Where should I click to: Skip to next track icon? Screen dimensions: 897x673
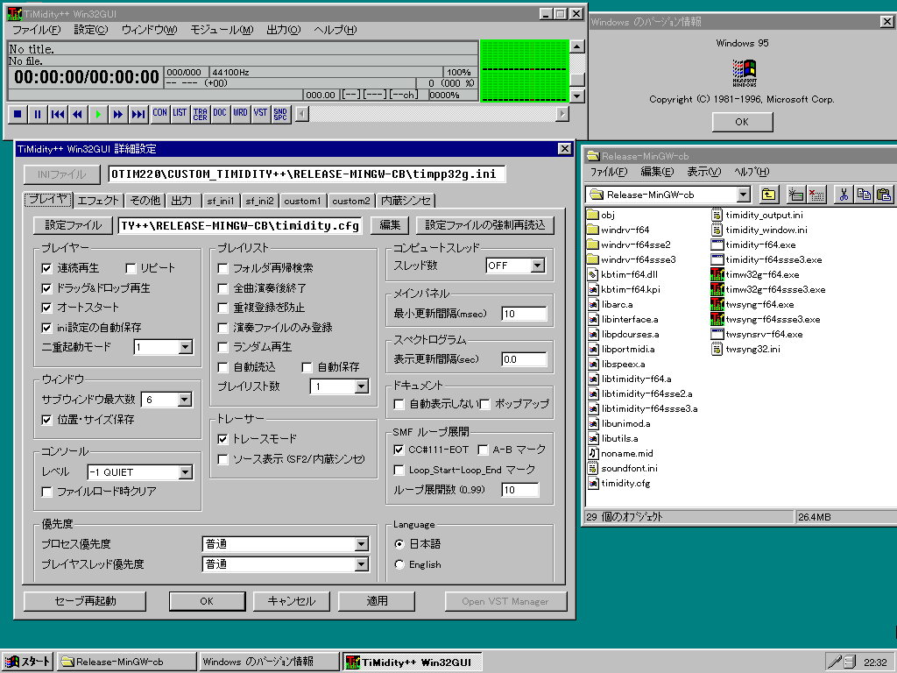138,114
